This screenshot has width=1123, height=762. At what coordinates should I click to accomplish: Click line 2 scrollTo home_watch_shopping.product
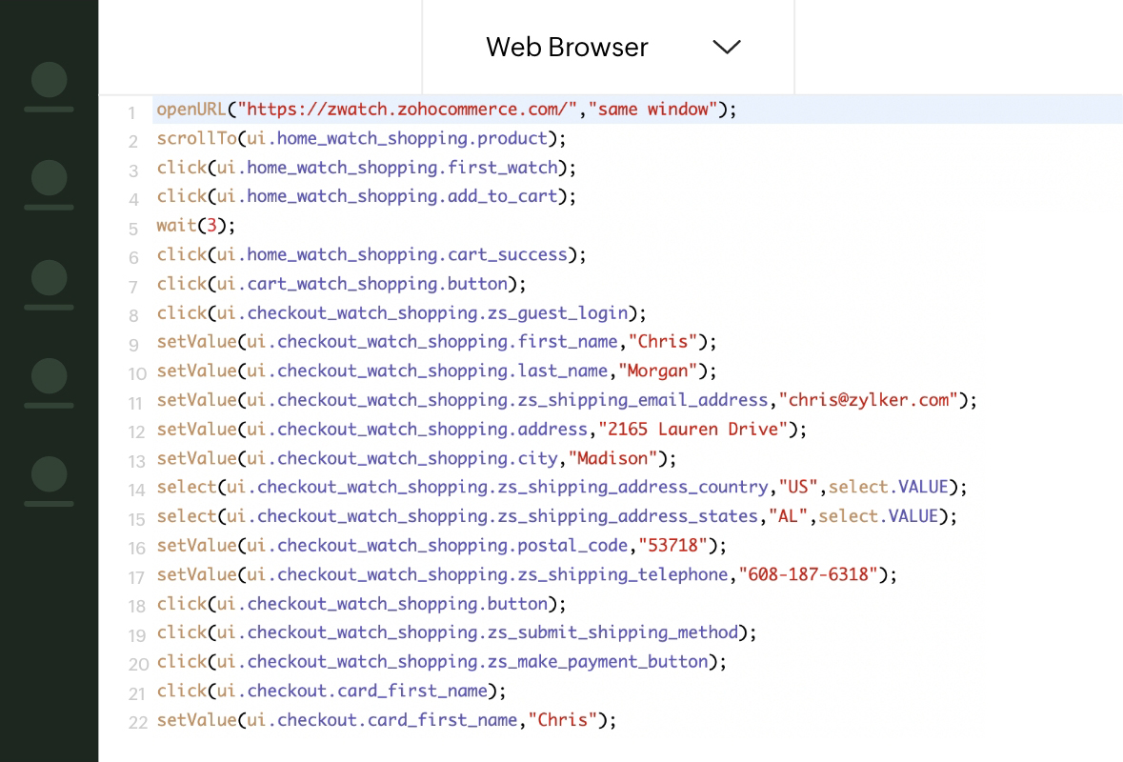(361, 138)
